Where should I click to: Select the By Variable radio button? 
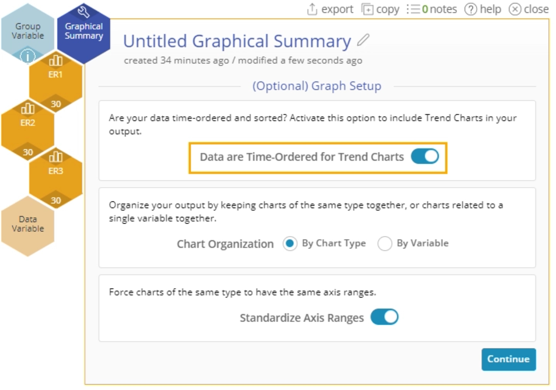385,243
